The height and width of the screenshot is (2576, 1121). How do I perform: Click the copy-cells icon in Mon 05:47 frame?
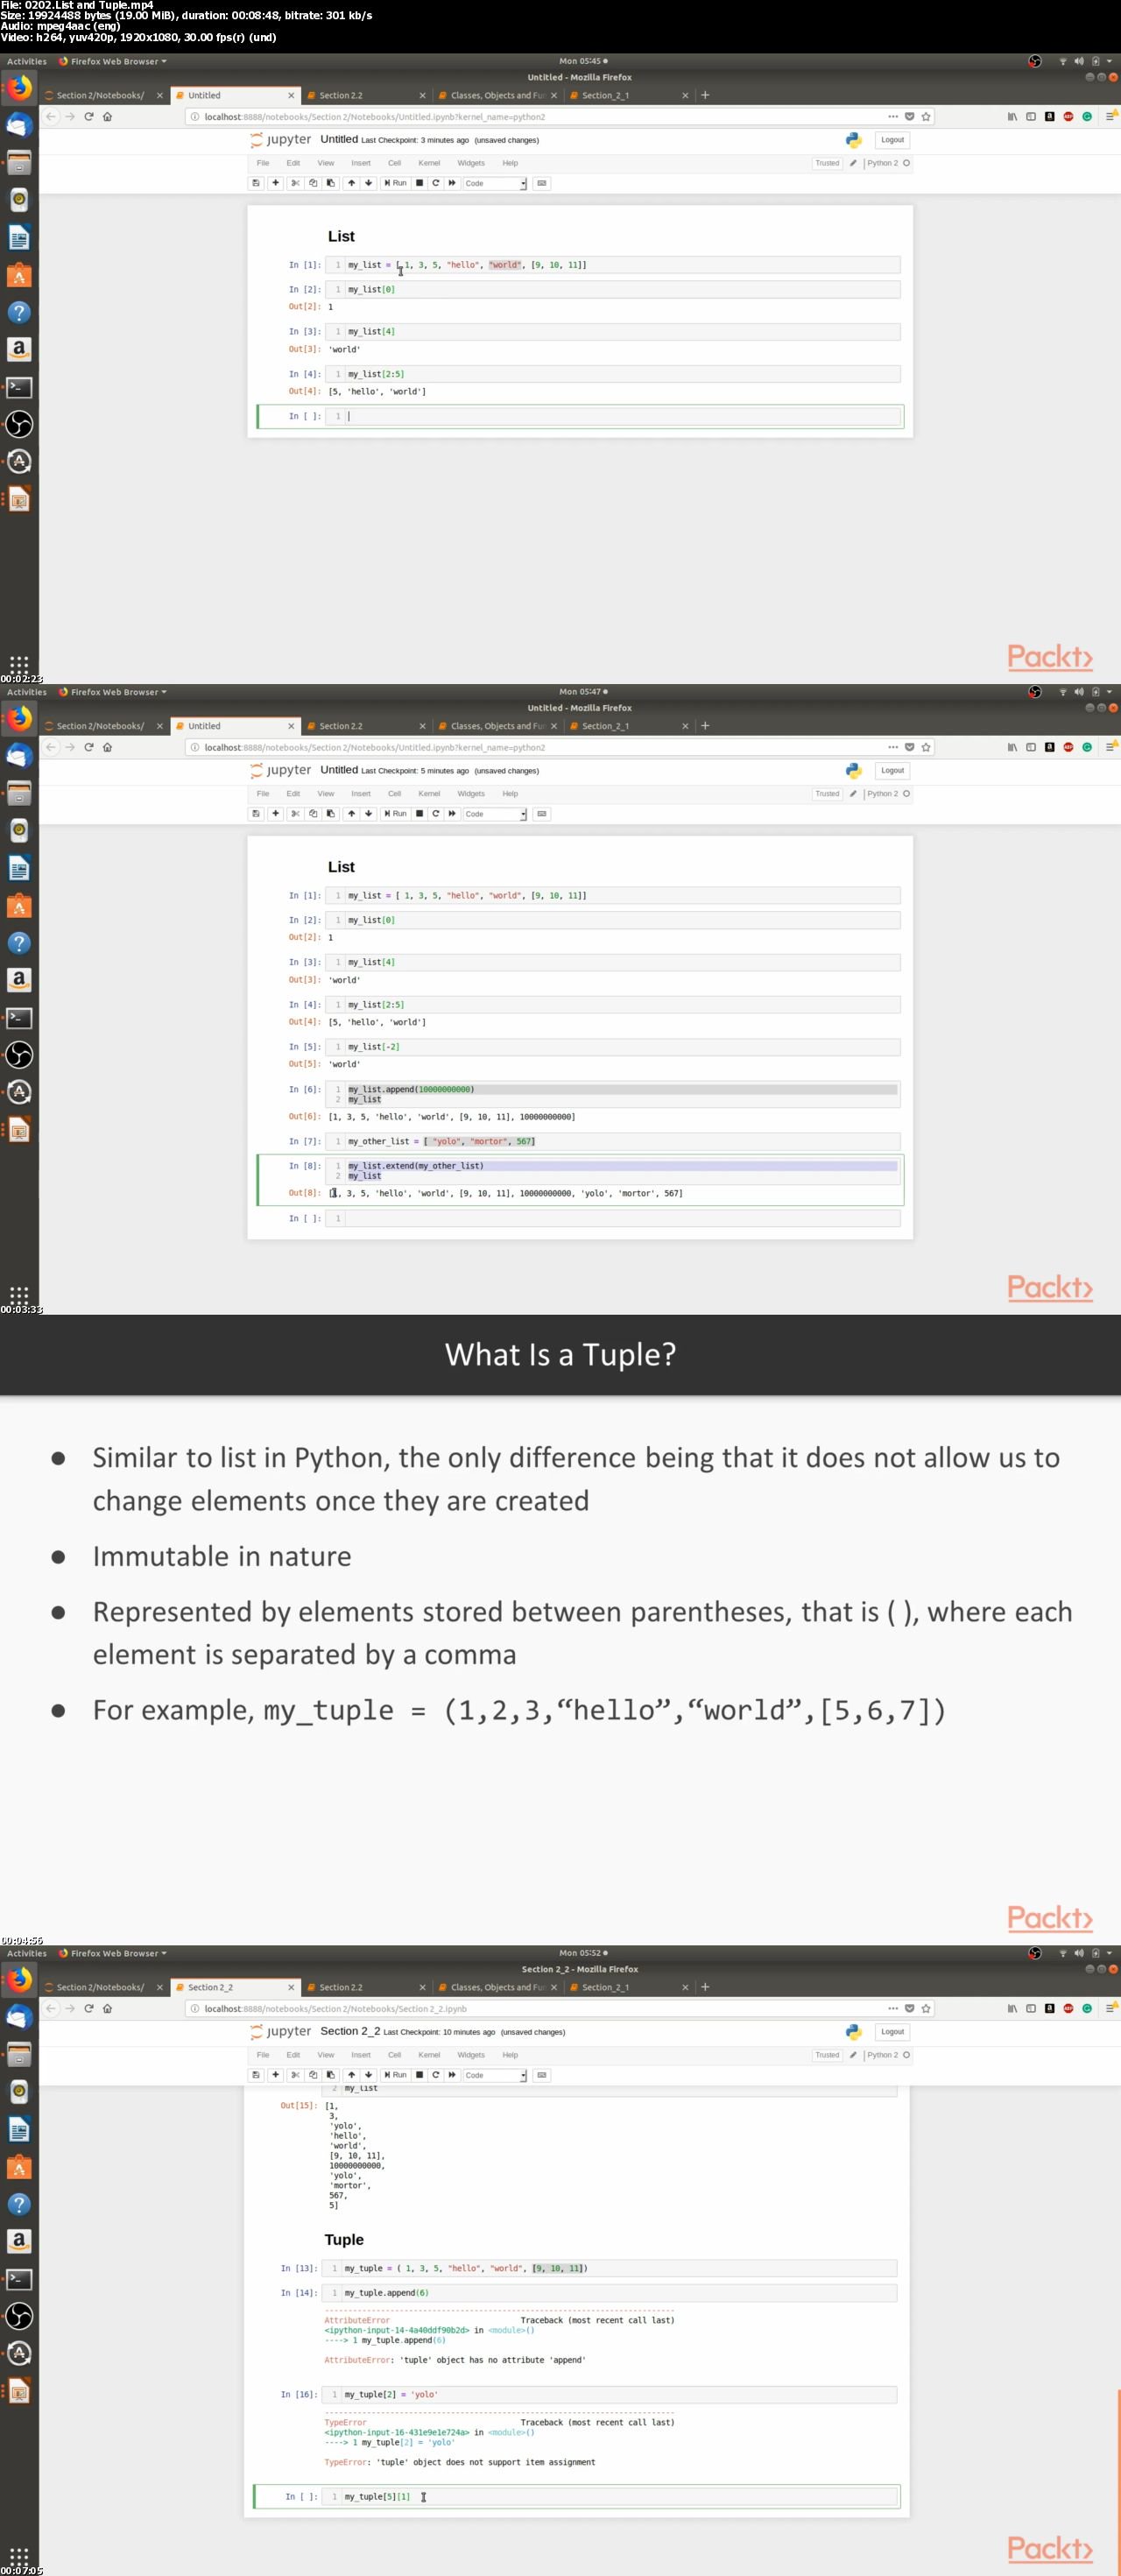pos(313,814)
